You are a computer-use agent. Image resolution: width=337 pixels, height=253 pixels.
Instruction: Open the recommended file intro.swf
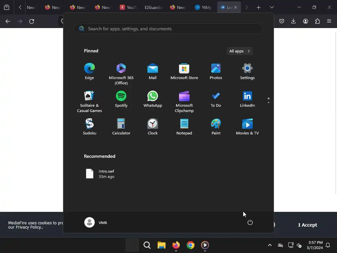point(100,174)
